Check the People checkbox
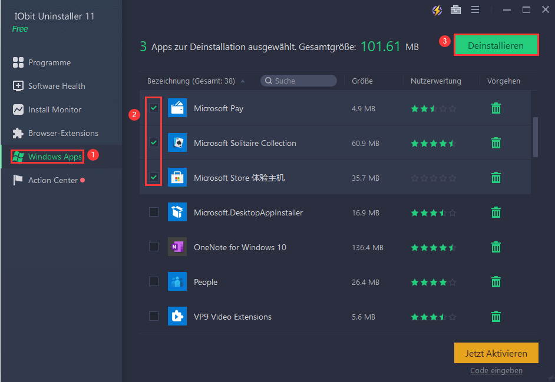 [x=154, y=281]
